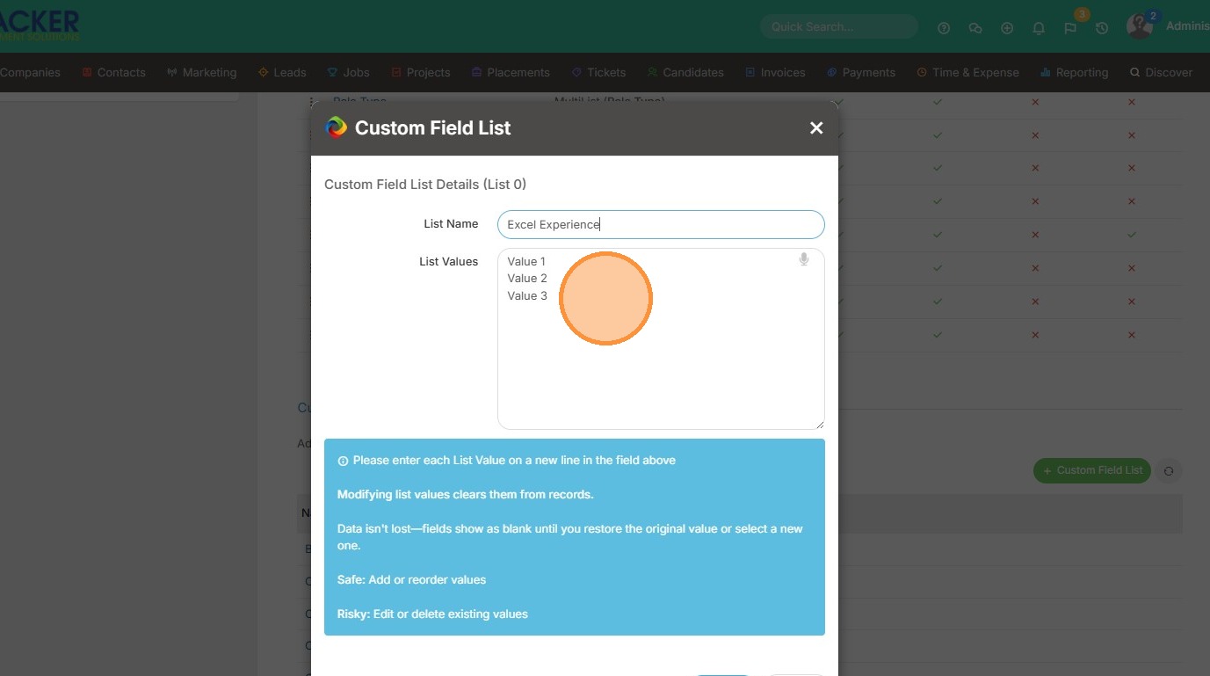1210x676 pixels.
Task: Click the green Custom Field List button
Action: click(x=1092, y=470)
